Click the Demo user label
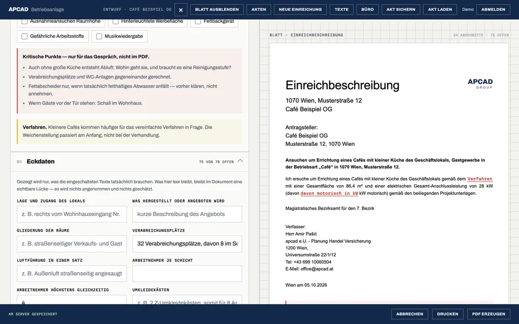This screenshot has height=324, width=519. point(468,10)
